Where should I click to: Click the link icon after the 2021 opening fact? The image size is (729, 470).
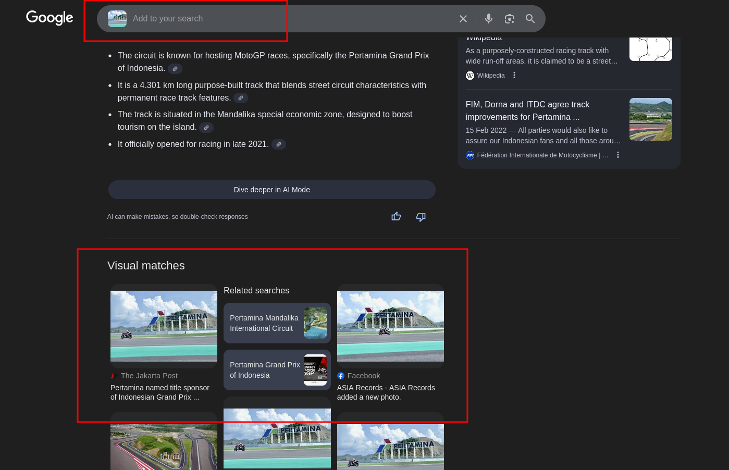pos(279,144)
